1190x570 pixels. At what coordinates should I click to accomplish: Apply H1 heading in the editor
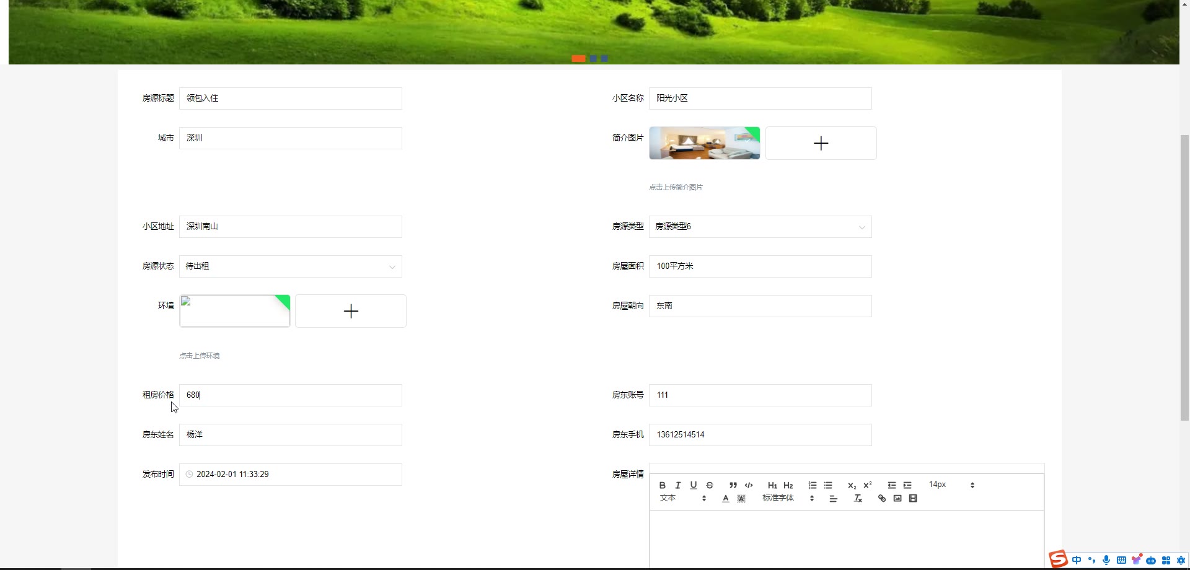coord(772,485)
